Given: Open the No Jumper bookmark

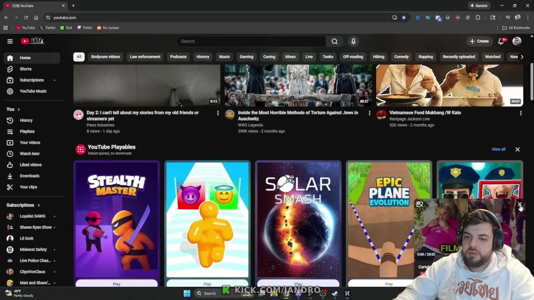Looking at the screenshot, I should (x=108, y=28).
